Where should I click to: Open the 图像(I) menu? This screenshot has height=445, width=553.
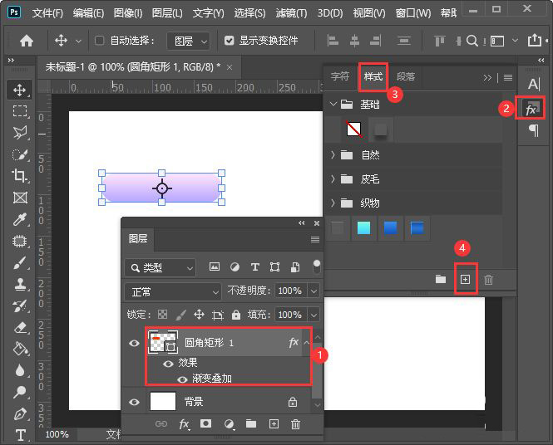128,13
